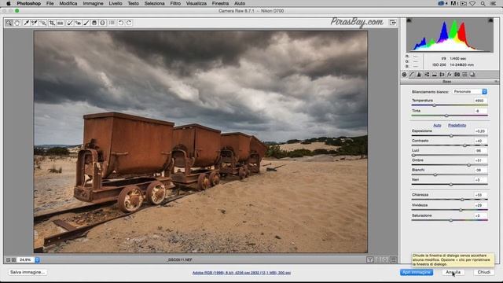Click the Saturazione slider
Screen dimensions: 503x283
(x=450, y=220)
